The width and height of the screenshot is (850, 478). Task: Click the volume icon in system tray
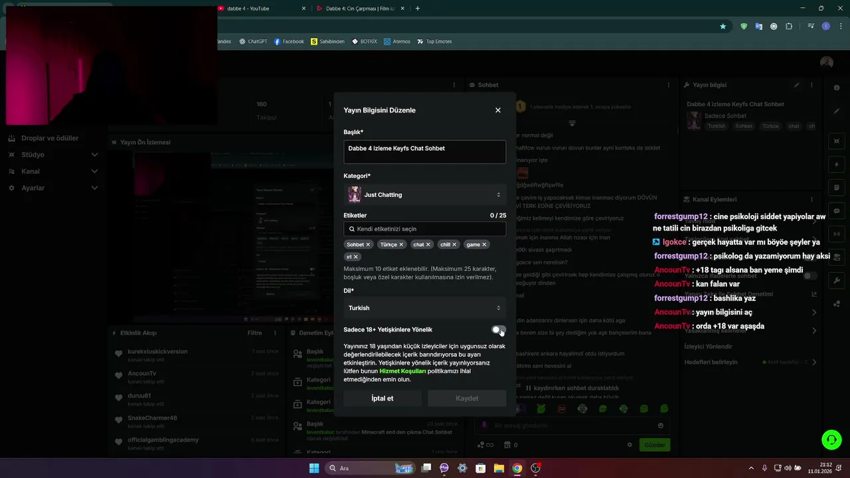pyautogui.click(x=787, y=468)
